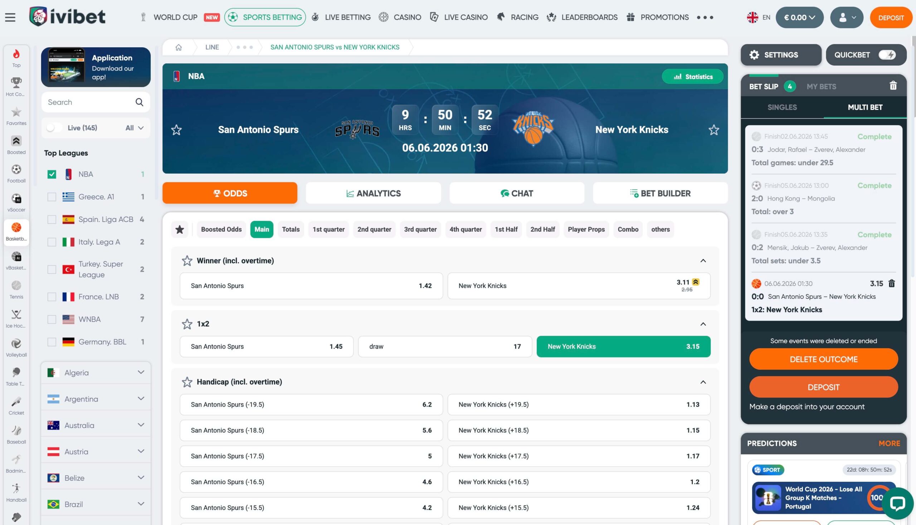
Task: Favorite New York Knicks team star
Action: [714, 130]
